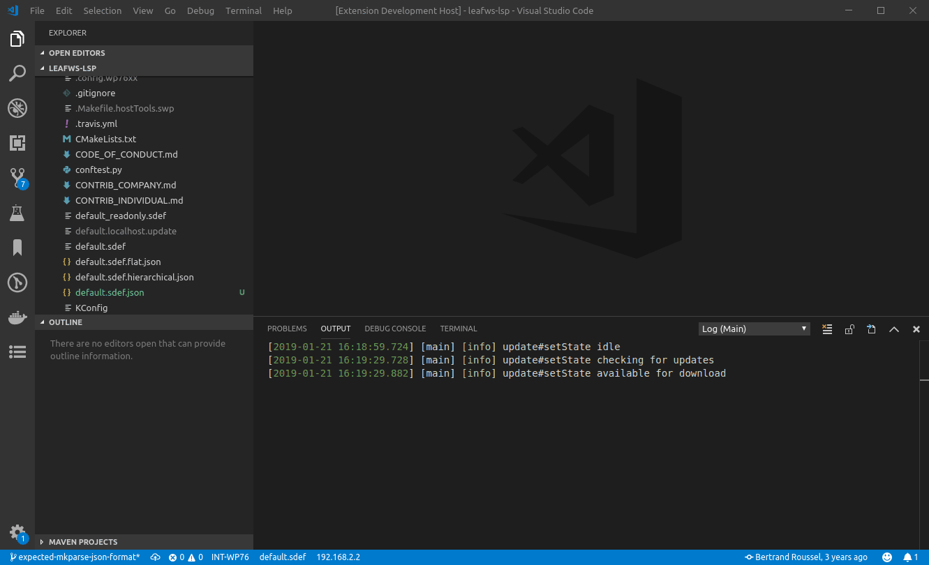Image resolution: width=929 pixels, height=565 pixels.
Task: Switch to the Output tab
Action: pos(336,329)
